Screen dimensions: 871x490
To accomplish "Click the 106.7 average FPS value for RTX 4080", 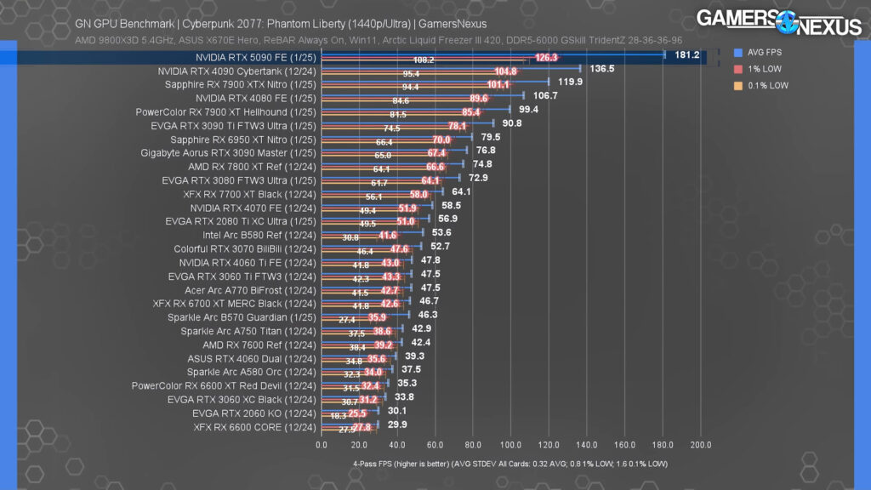I will click(x=545, y=95).
